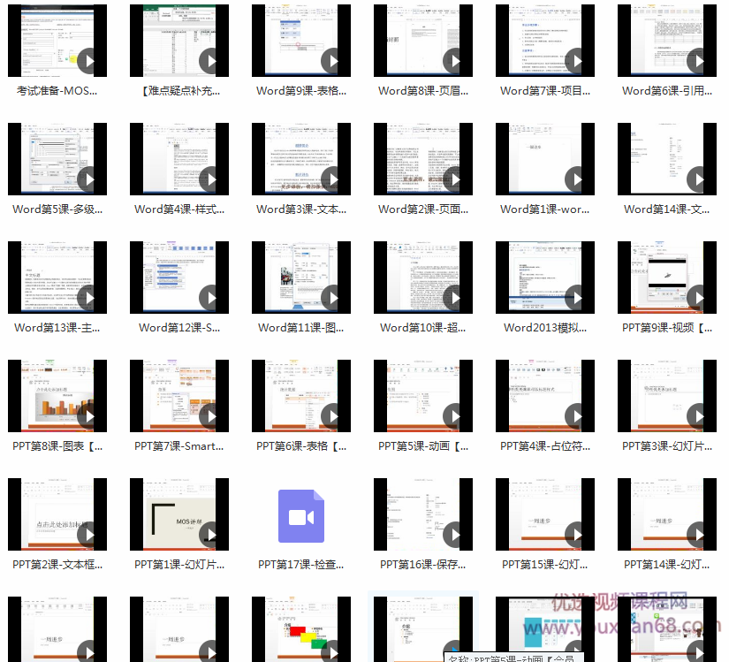Click the Word第14课-文 file name label
This screenshot has width=729, height=662.
tap(667, 209)
